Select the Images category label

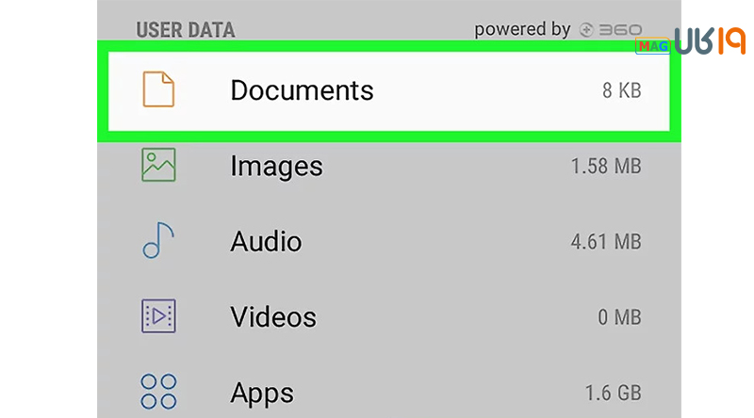pos(276,167)
